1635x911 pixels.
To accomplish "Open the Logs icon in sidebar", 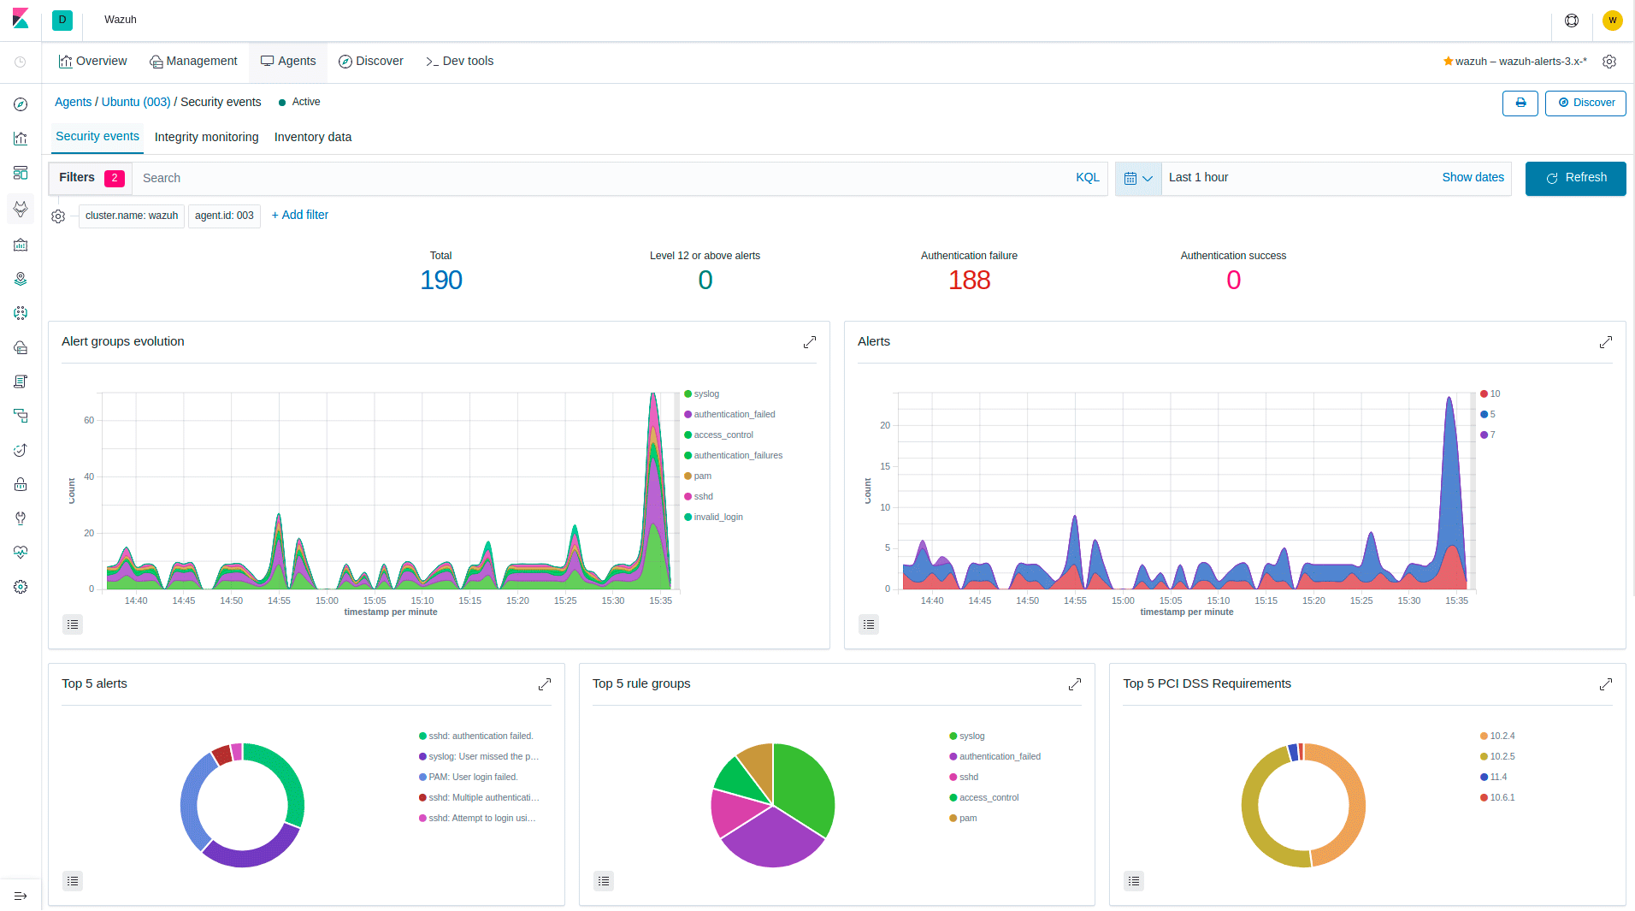I will pos(21,382).
